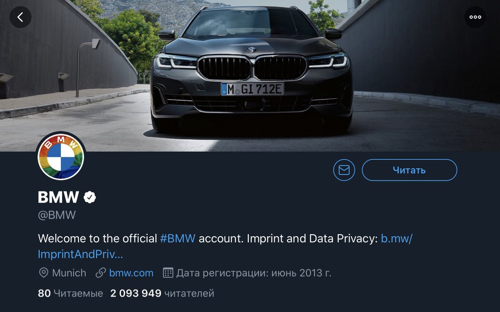
Task: Open the three-dot more options menu
Action: (x=475, y=17)
